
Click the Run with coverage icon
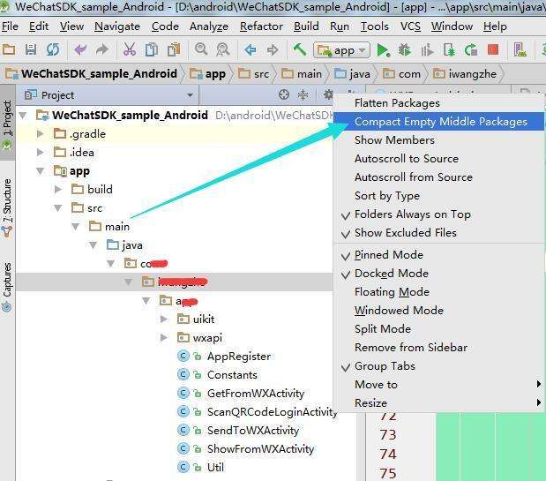coord(427,50)
